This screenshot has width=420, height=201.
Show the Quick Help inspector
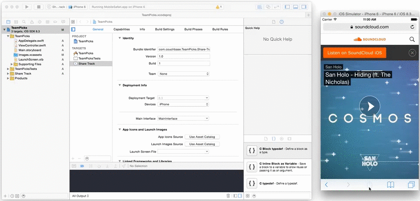[281, 22]
